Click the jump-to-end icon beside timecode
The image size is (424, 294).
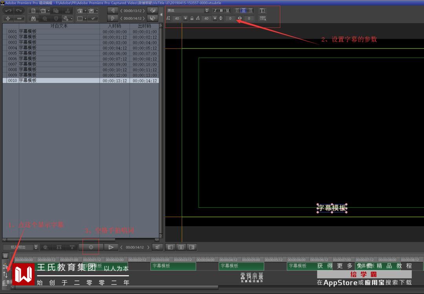click(157, 247)
